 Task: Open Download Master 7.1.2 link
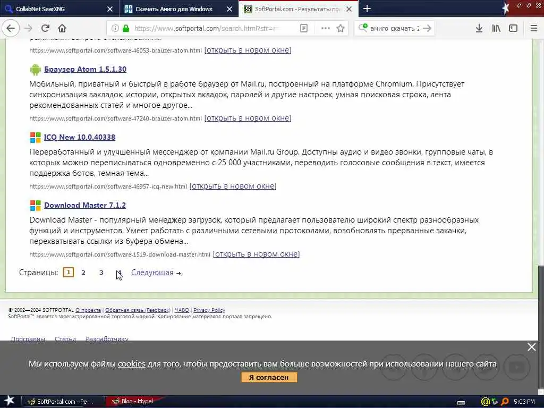85,205
